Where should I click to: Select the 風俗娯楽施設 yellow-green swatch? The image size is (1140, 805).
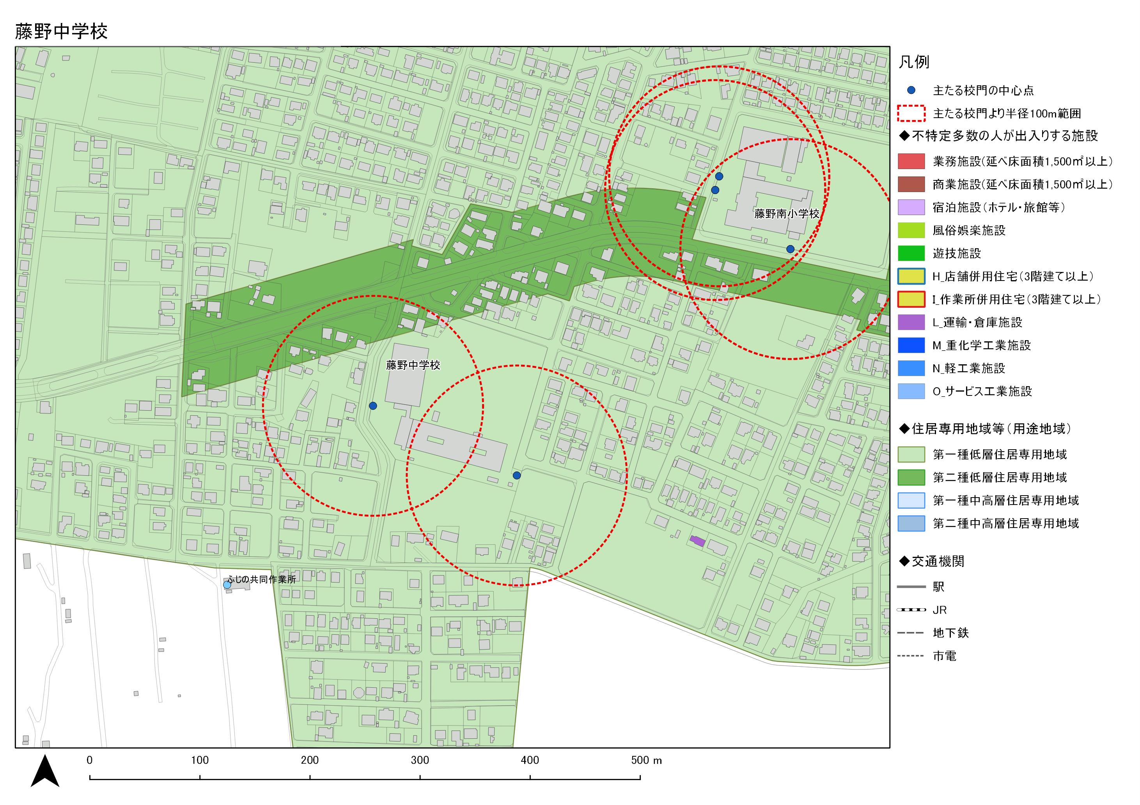coord(911,230)
